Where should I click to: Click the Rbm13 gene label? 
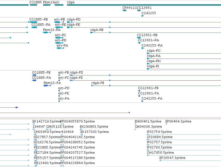[x=49, y=2]
